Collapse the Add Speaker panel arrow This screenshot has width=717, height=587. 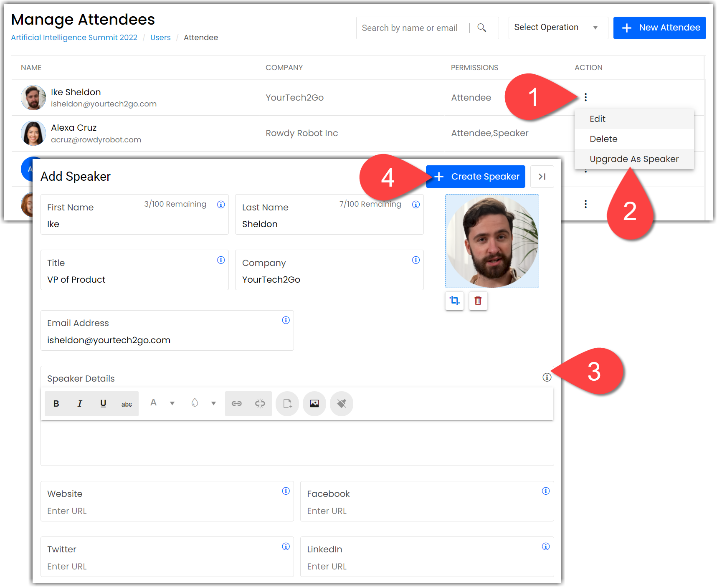tap(542, 177)
